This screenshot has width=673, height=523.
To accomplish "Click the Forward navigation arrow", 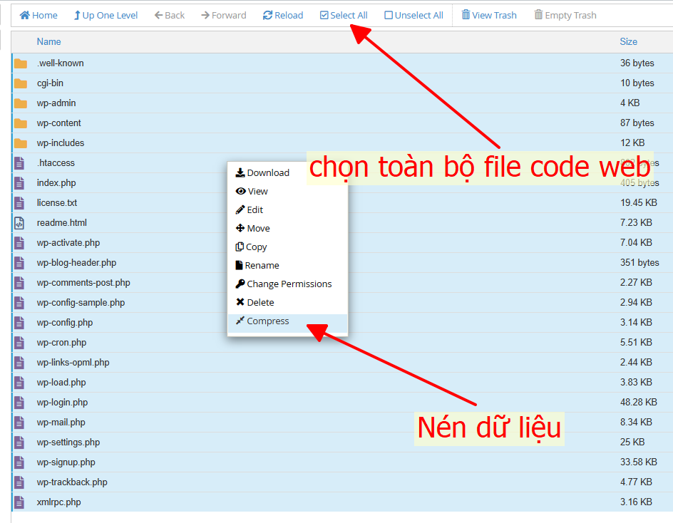I will (223, 14).
